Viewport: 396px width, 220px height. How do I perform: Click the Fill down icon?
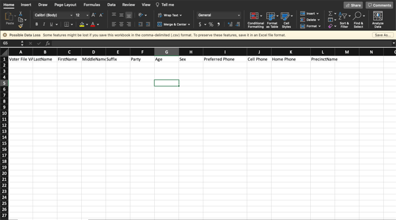coord(330,20)
